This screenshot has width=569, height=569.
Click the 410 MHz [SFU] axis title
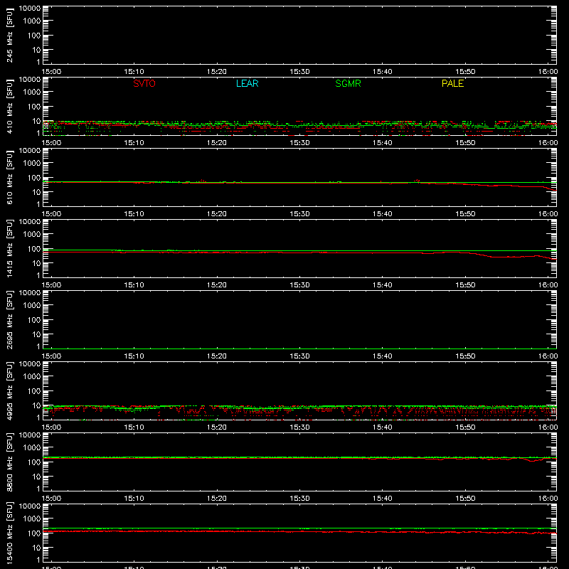click(10, 107)
